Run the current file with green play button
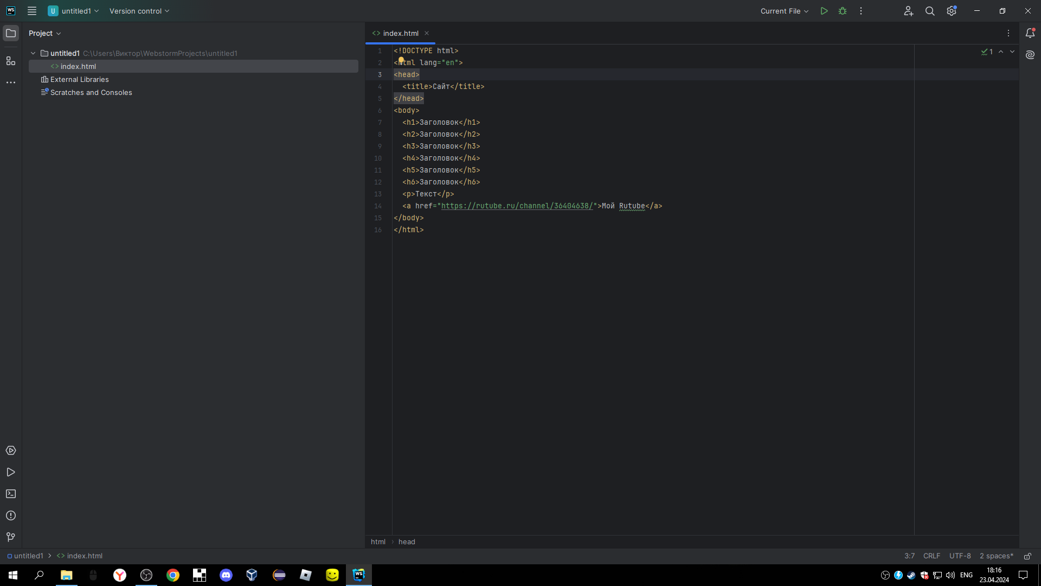The height and width of the screenshot is (586, 1041). (x=824, y=11)
